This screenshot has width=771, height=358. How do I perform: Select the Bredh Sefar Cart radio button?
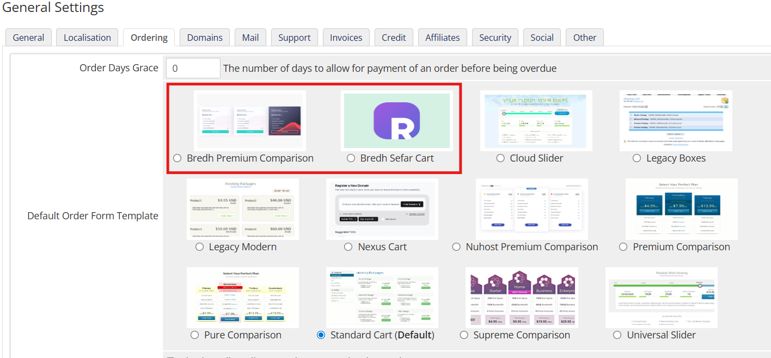click(351, 158)
